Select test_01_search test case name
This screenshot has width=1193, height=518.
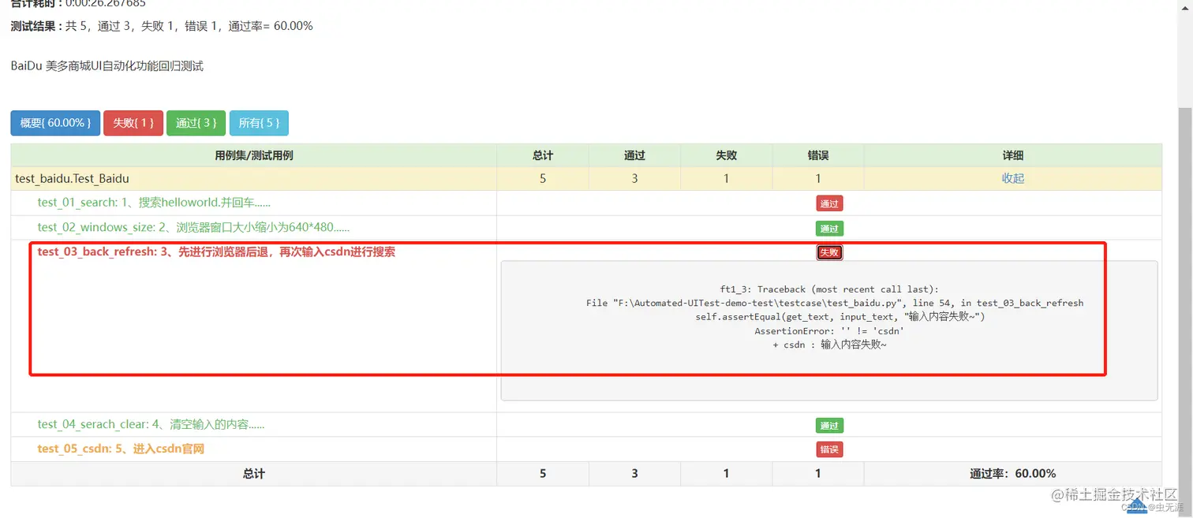(x=154, y=203)
